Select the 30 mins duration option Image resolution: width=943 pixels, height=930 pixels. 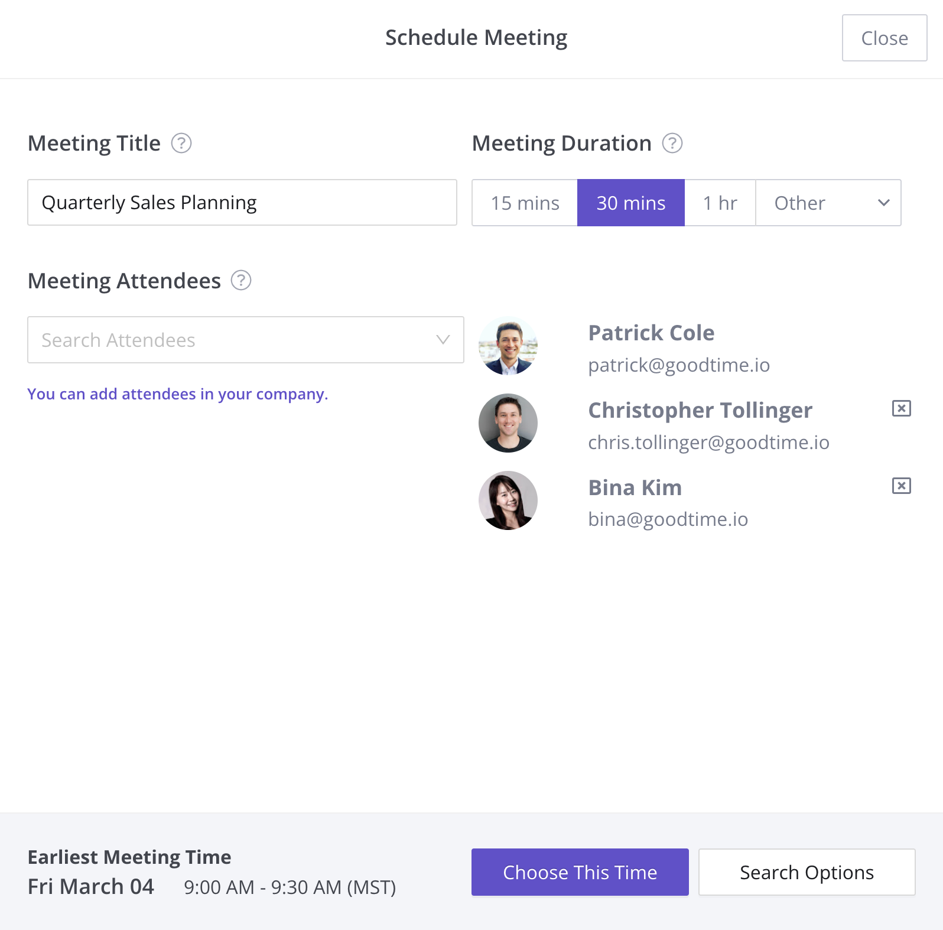(630, 203)
